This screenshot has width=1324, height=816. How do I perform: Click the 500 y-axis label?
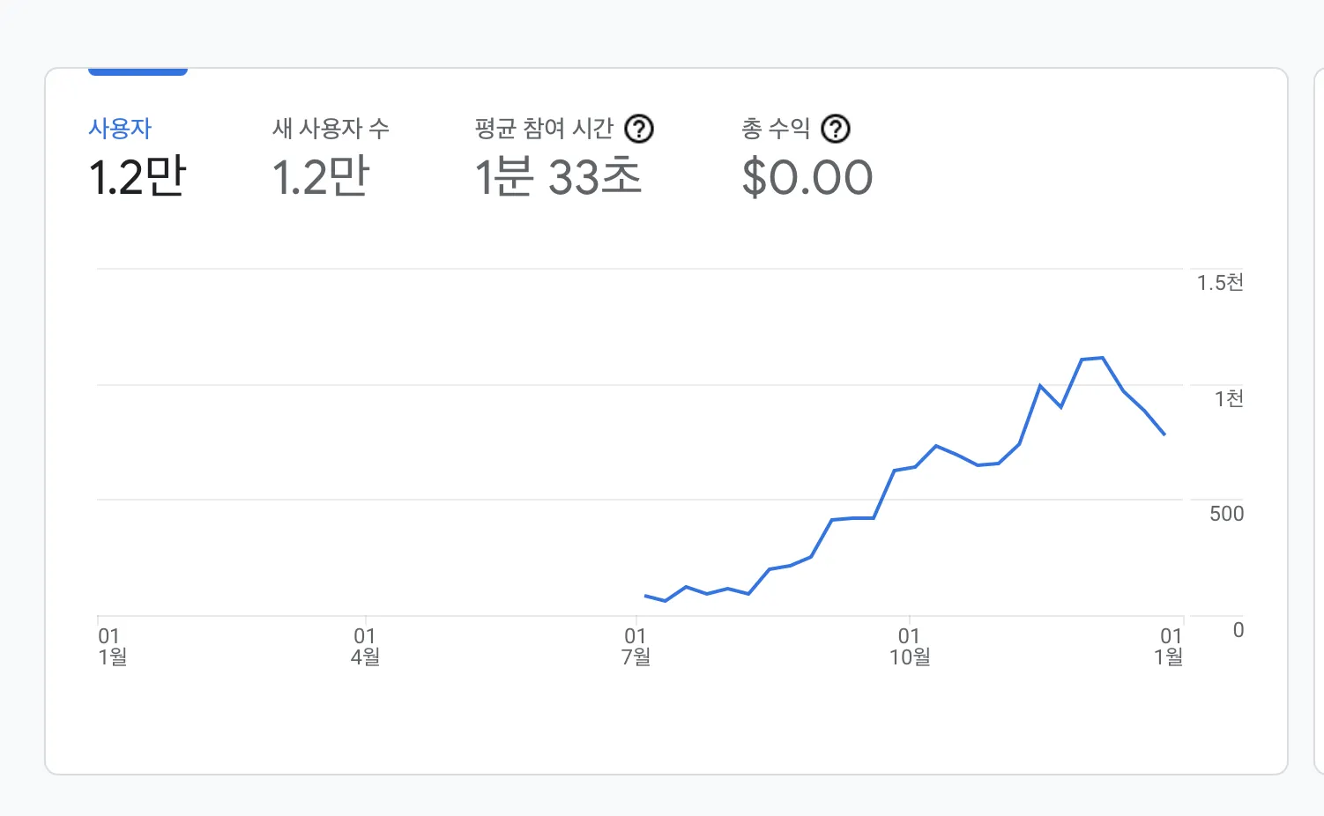tap(1226, 514)
